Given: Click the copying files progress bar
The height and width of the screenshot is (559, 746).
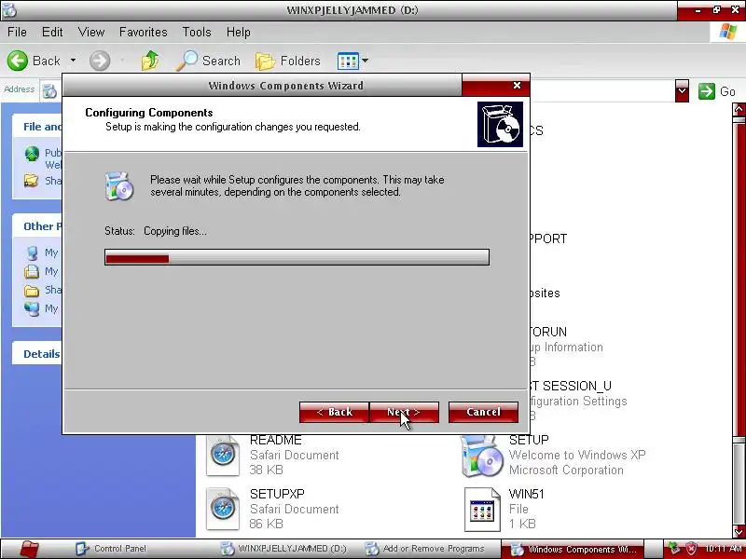Looking at the screenshot, I should [297, 257].
